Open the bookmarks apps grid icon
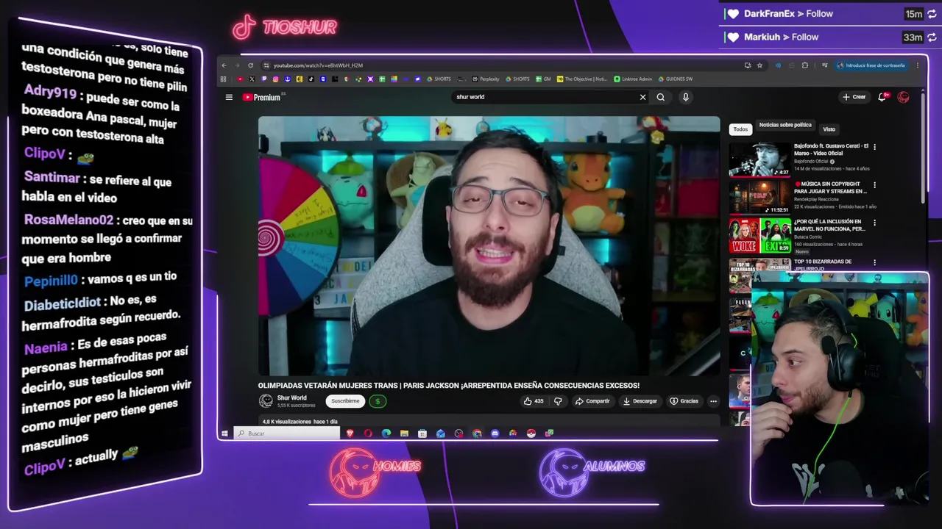This screenshot has width=942, height=529. click(x=224, y=79)
